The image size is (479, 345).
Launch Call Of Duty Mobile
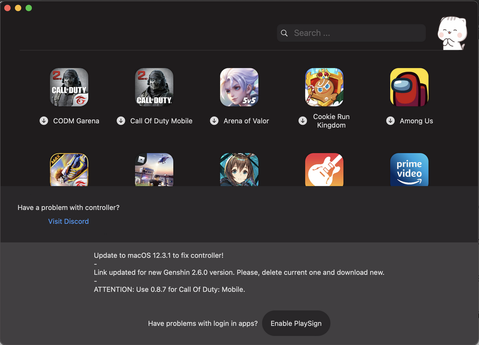(x=154, y=87)
